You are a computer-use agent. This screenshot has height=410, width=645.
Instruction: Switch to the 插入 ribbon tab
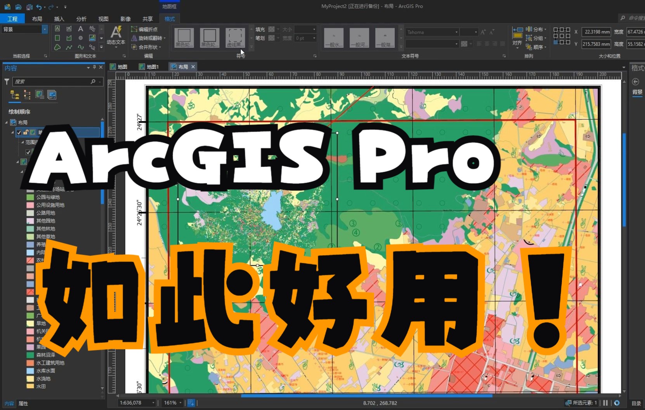coord(59,19)
